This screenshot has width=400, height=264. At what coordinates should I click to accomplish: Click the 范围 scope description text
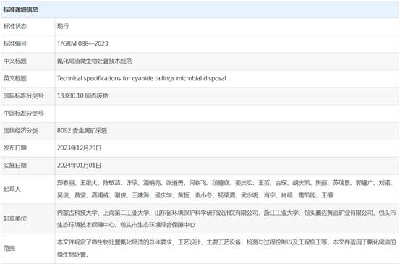click(x=226, y=248)
